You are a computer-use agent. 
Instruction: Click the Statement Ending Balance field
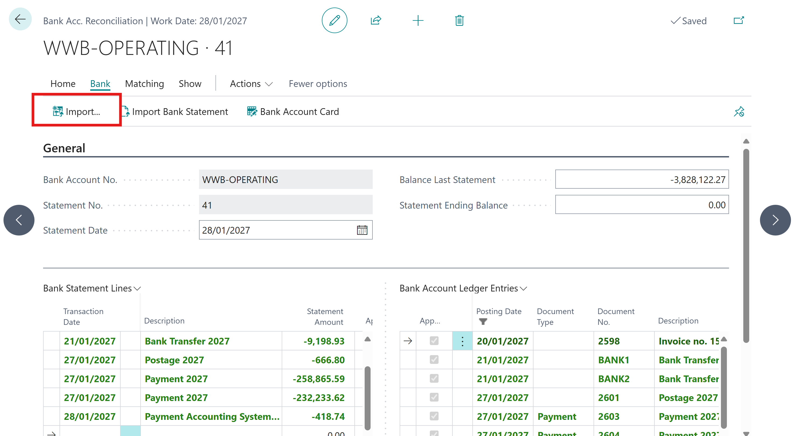(641, 205)
